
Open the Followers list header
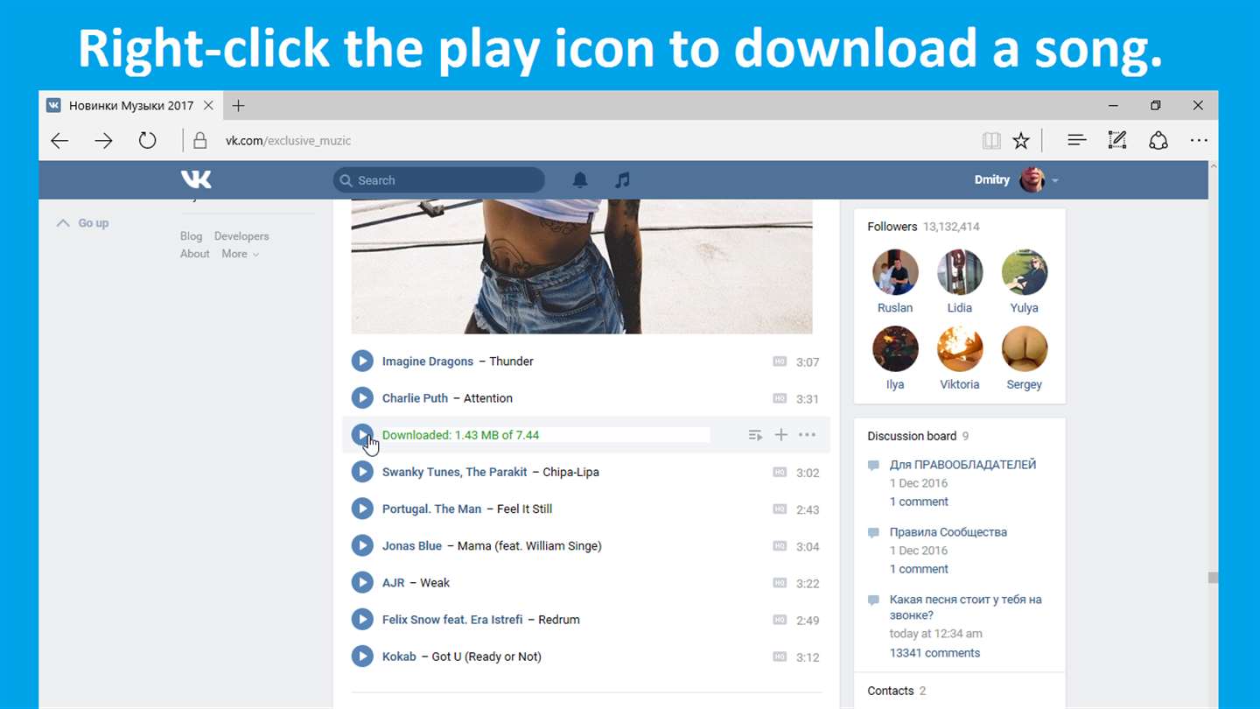[x=923, y=227]
